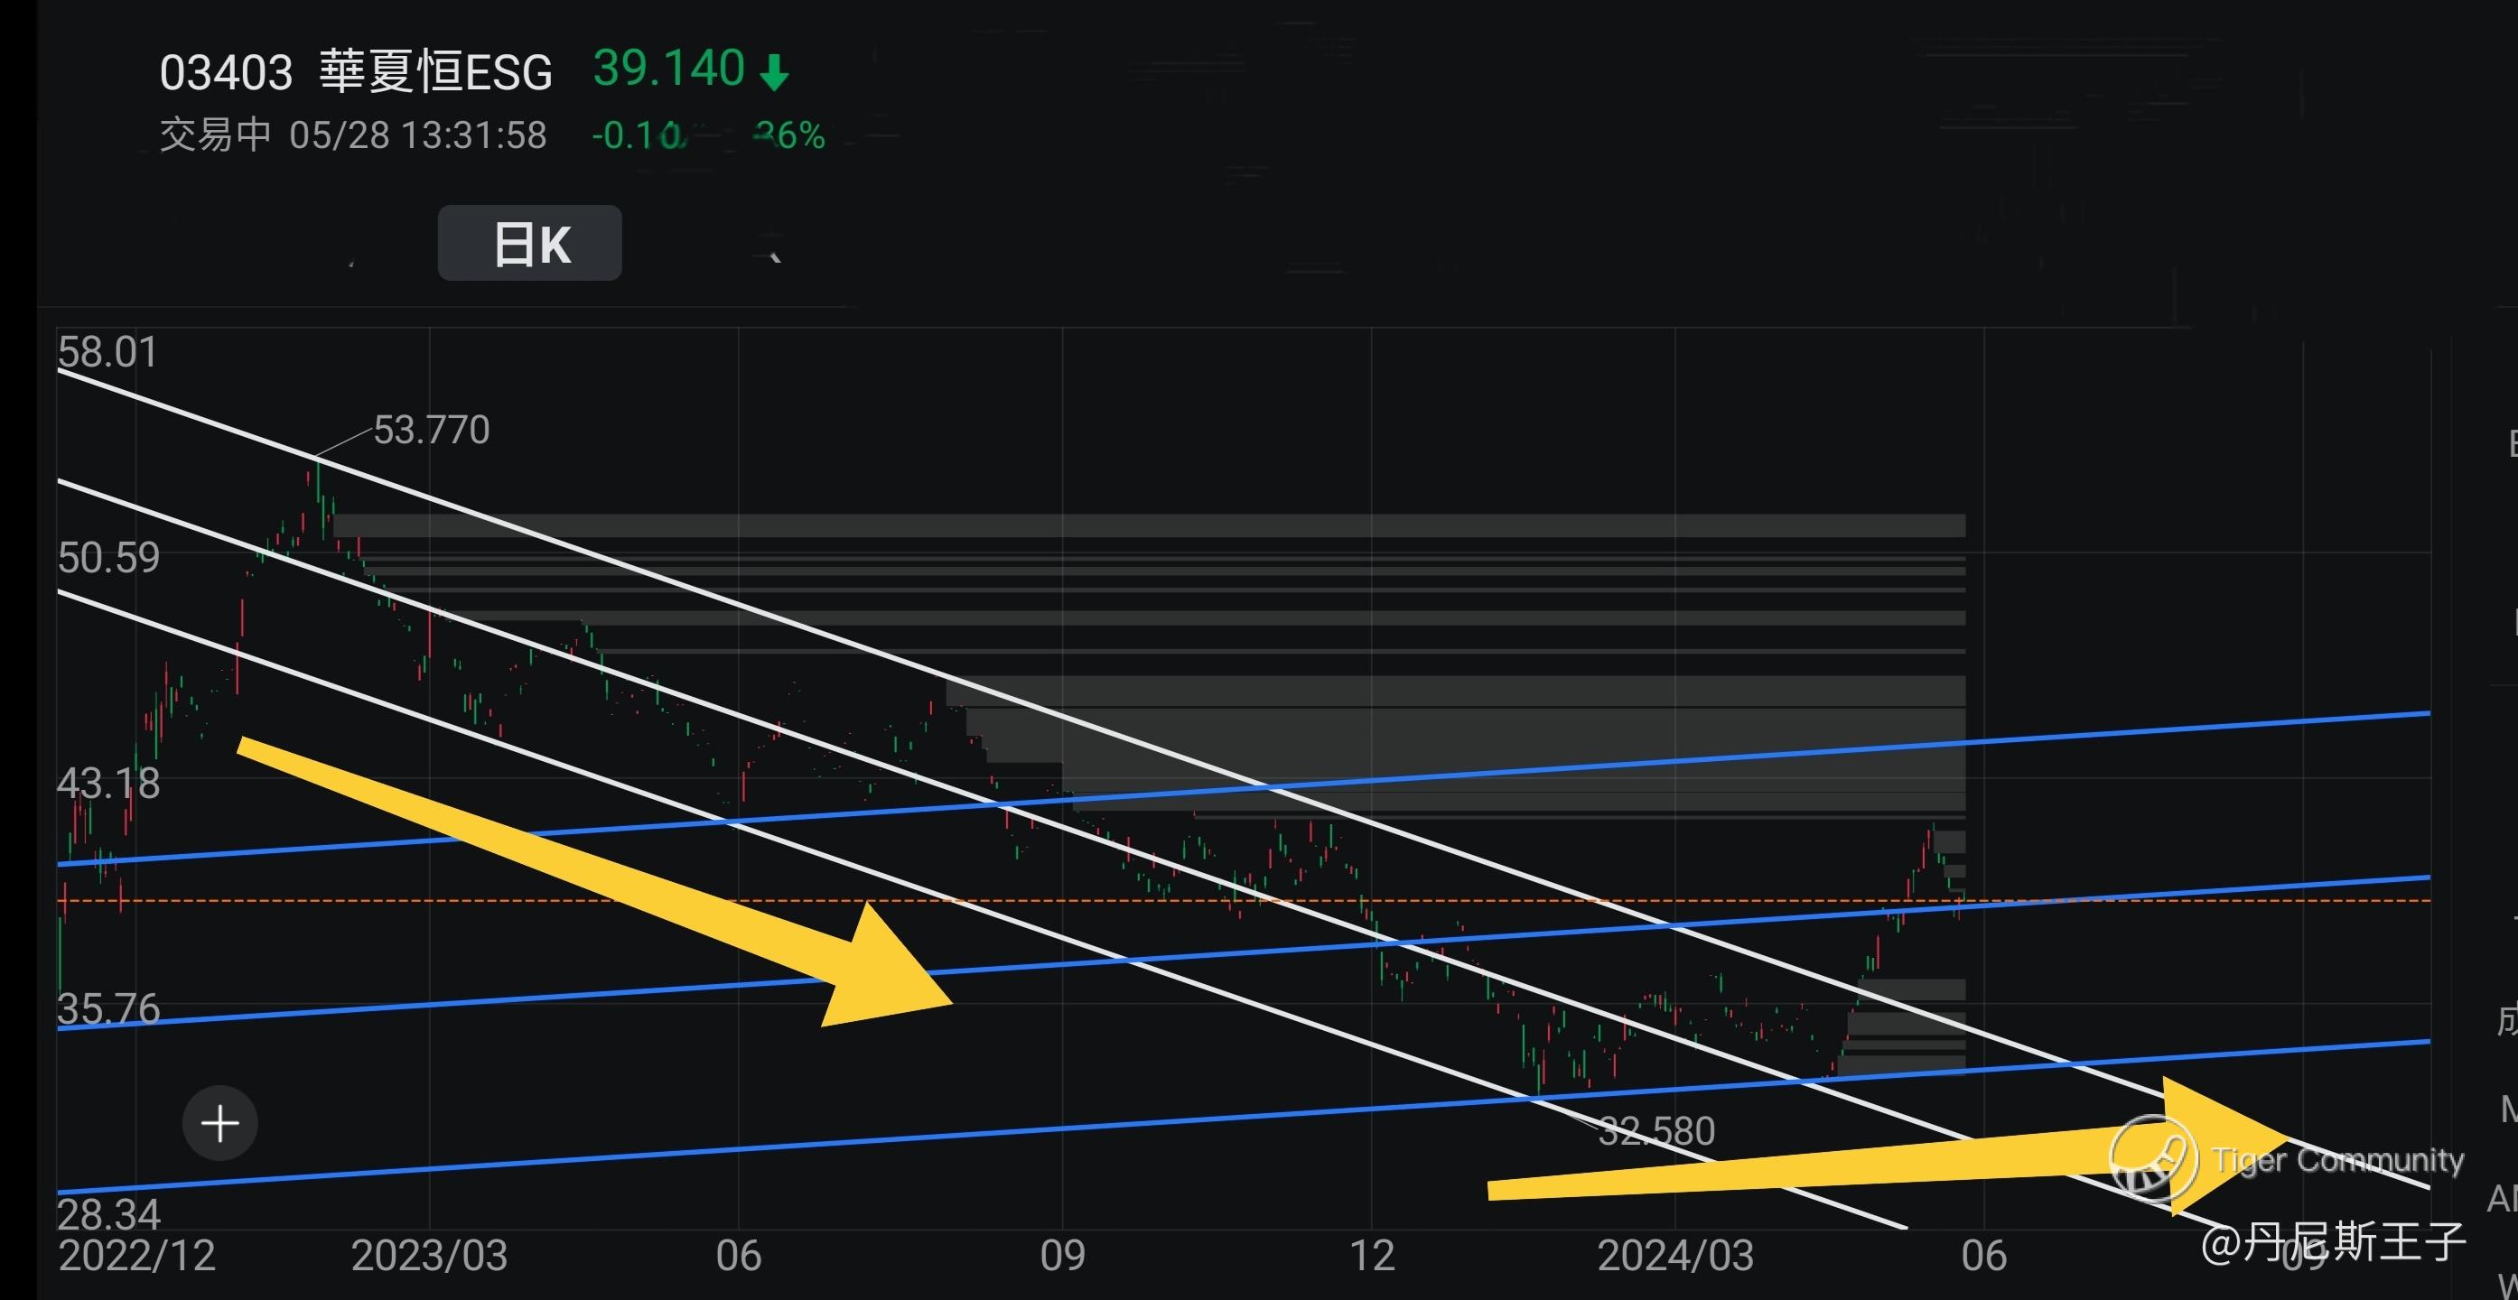Click the green down arrow beside price
Viewport: 2518px width, 1300px height.
tap(774, 72)
